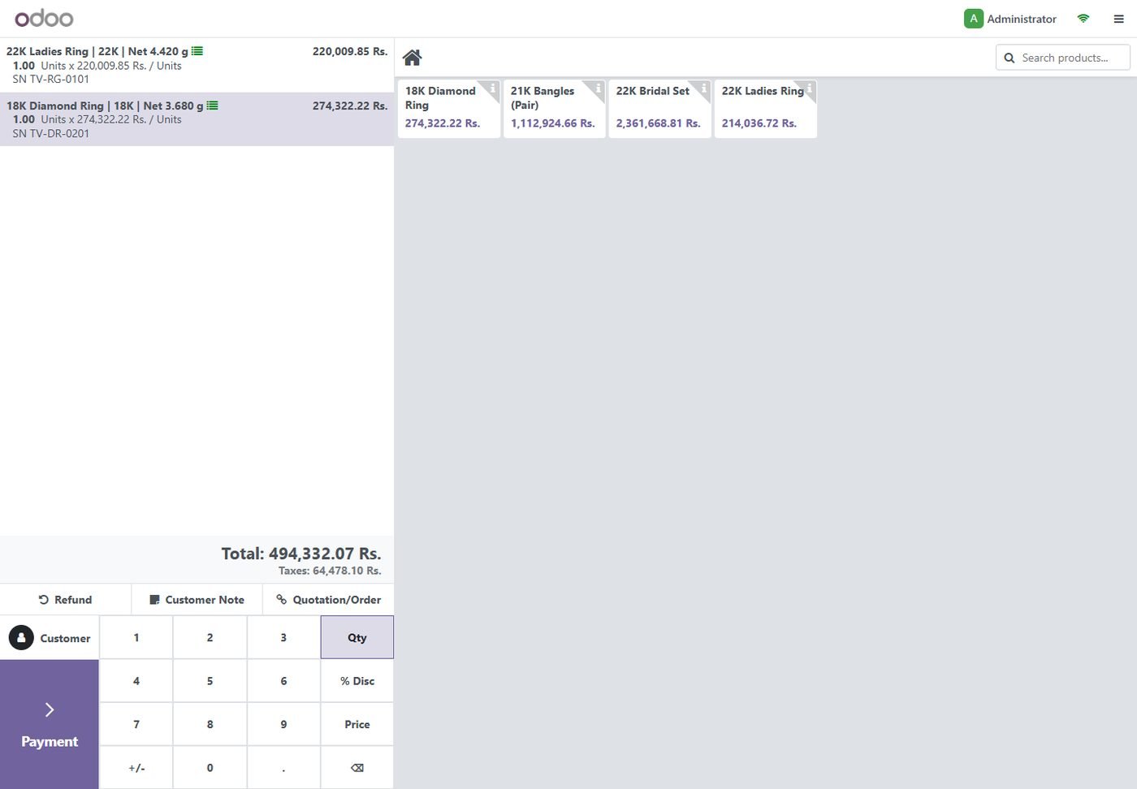Viewport: 1137px width, 789px height.
Task: Open the hamburger menu in the header
Action: click(x=1118, y=19)
